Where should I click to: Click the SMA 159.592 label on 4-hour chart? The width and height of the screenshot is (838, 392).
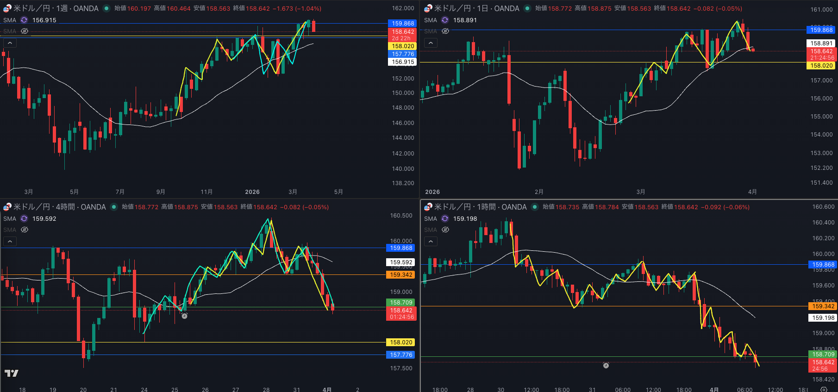pos(44,218)
